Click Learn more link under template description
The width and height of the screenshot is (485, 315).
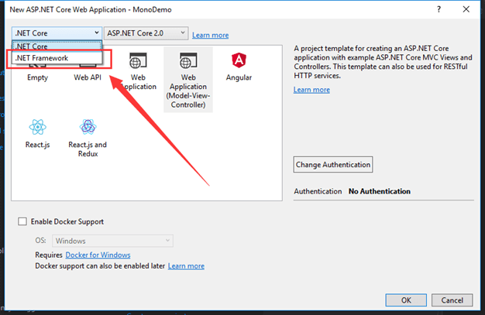(311, 90)
